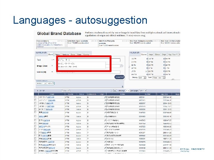This screenshot has width=214, height=160.
Task: Tick checkbox for record number 4019139
Action: pos(35,148)
